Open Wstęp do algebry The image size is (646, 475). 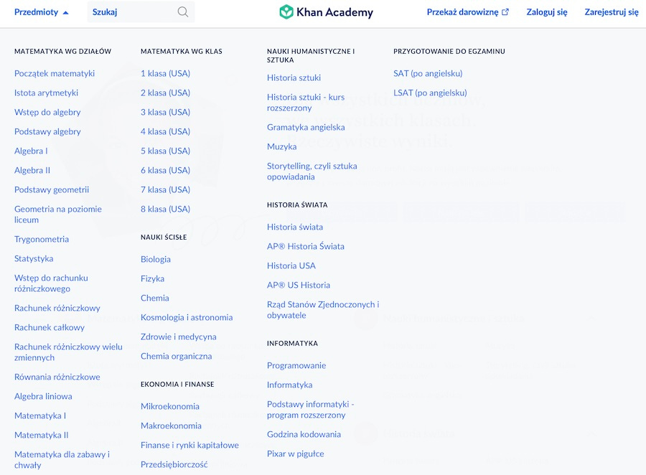[x=47, y=112]
